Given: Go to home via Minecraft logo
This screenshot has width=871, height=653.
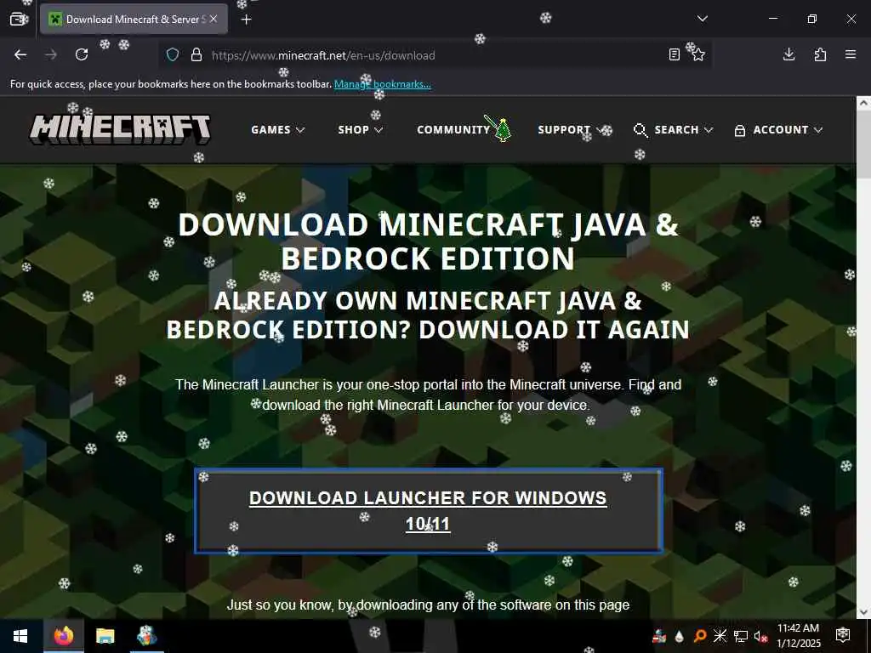Looking at the screenshot, I should [120, 129].
